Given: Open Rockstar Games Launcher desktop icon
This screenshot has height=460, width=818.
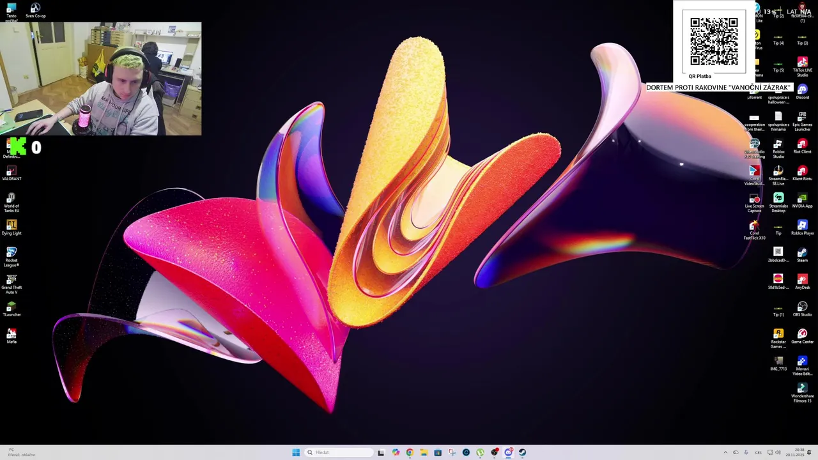Looking at the screenshot, I should [778, 338].
